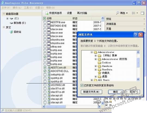Collapse the Administrator folder node
Screen dimensions: 147x113
click(x=92, y=52)
